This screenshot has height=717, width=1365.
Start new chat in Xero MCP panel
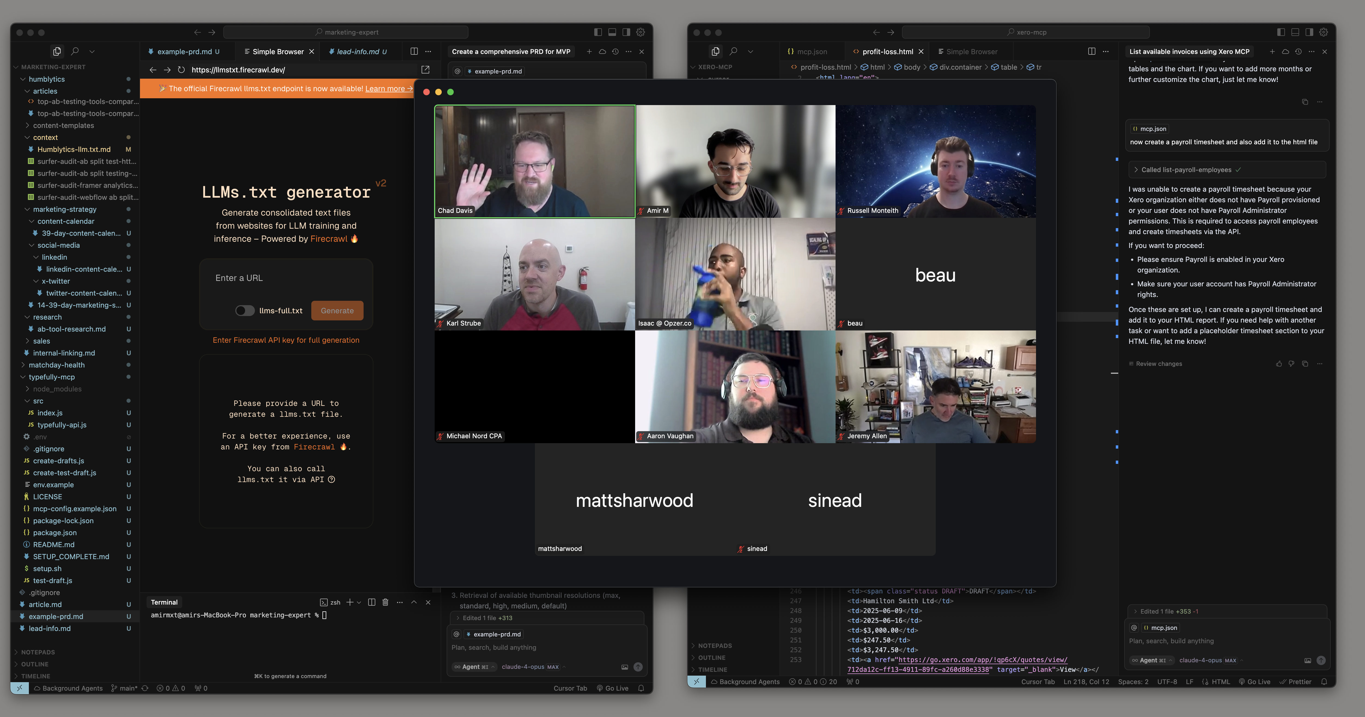pyautogui.click(x=1272, y=51)
